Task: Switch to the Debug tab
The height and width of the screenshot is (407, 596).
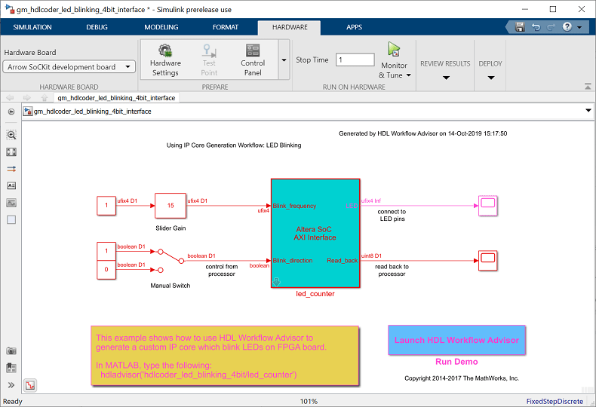Action: (97, 27)
